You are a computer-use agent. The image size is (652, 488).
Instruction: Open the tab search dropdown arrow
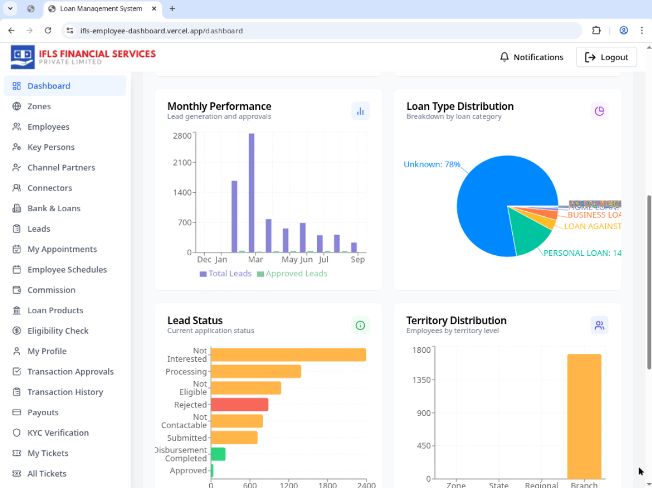[x=10, y=8]
